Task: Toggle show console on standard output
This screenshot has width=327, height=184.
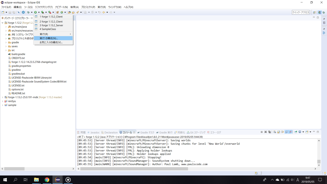Action: 287,132
